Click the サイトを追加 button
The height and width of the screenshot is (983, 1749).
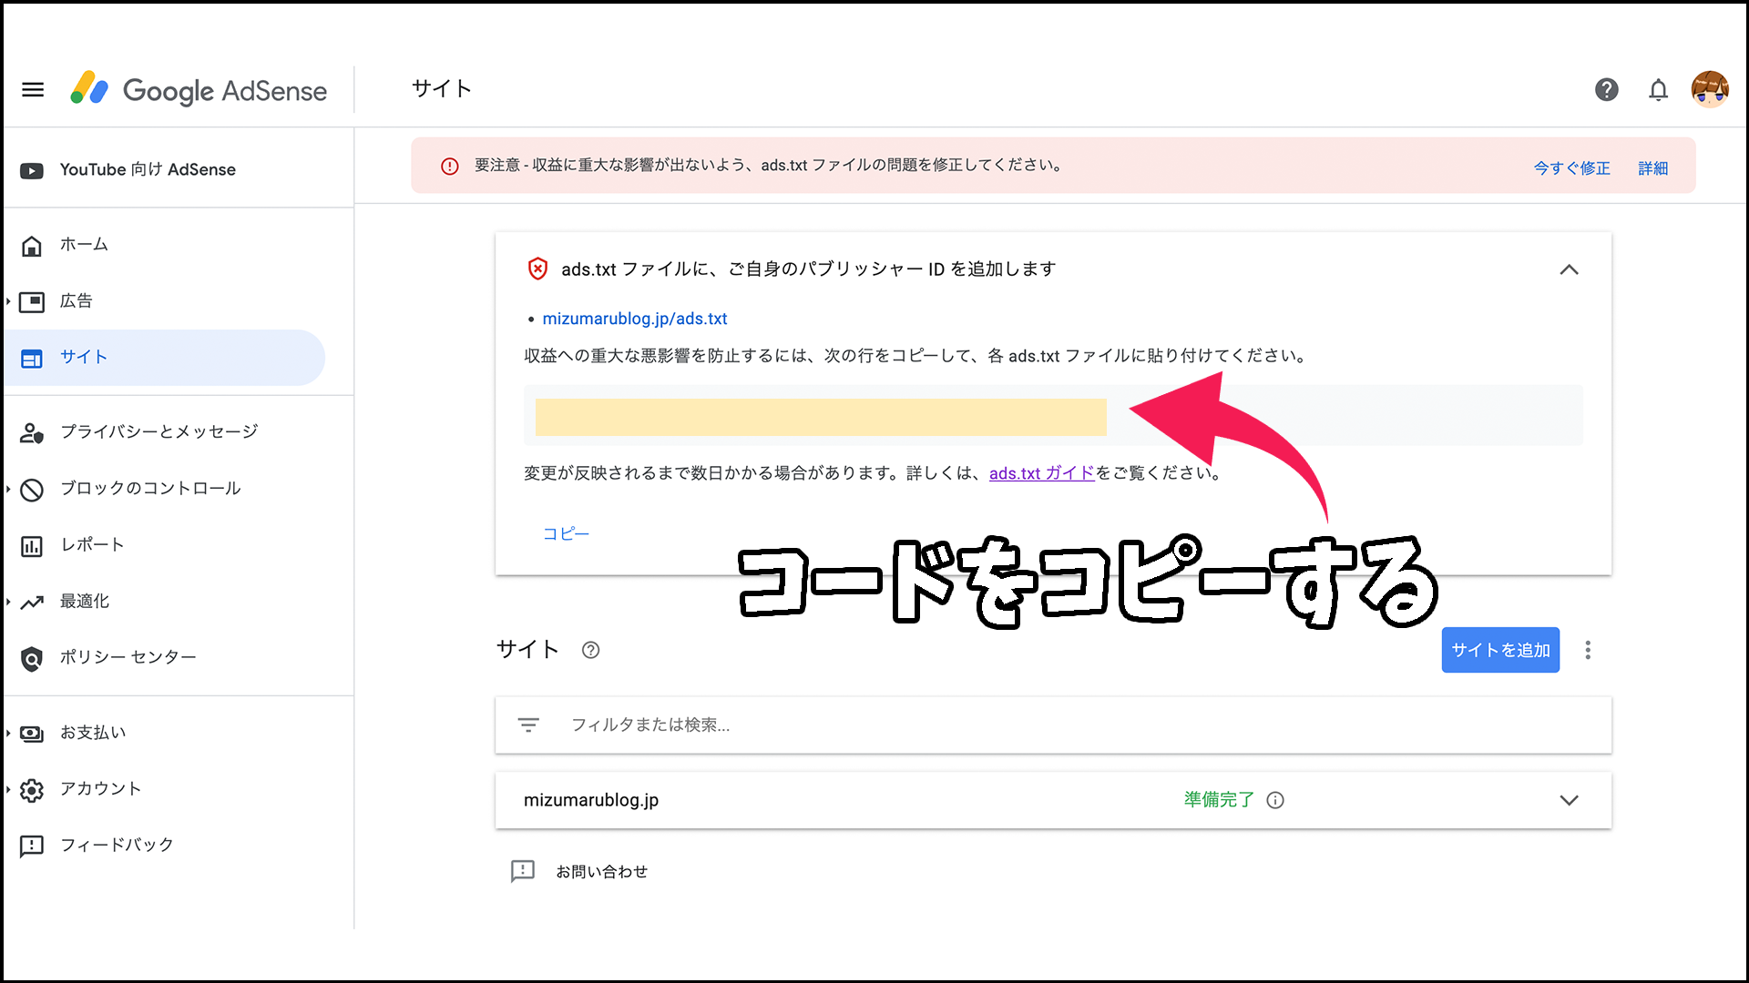click(x=1500, y=650)
